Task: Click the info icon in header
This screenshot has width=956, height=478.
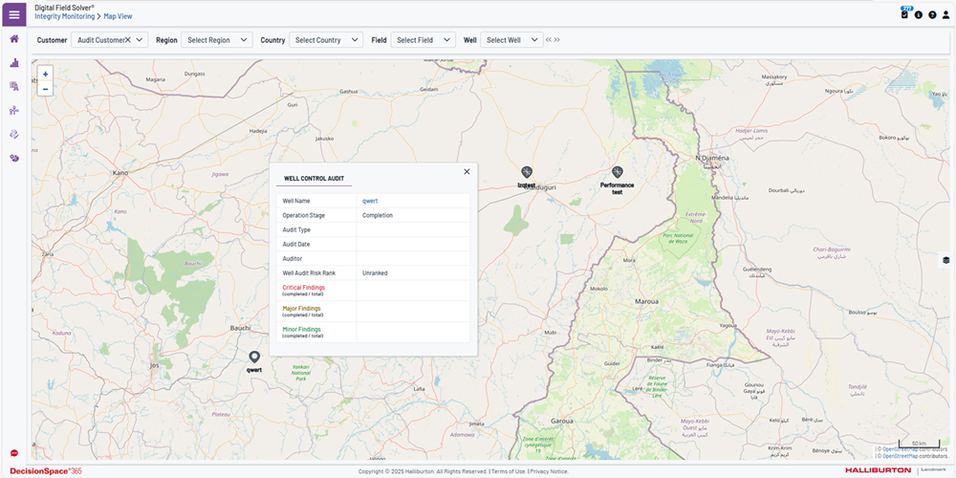Action: [919, 14]
